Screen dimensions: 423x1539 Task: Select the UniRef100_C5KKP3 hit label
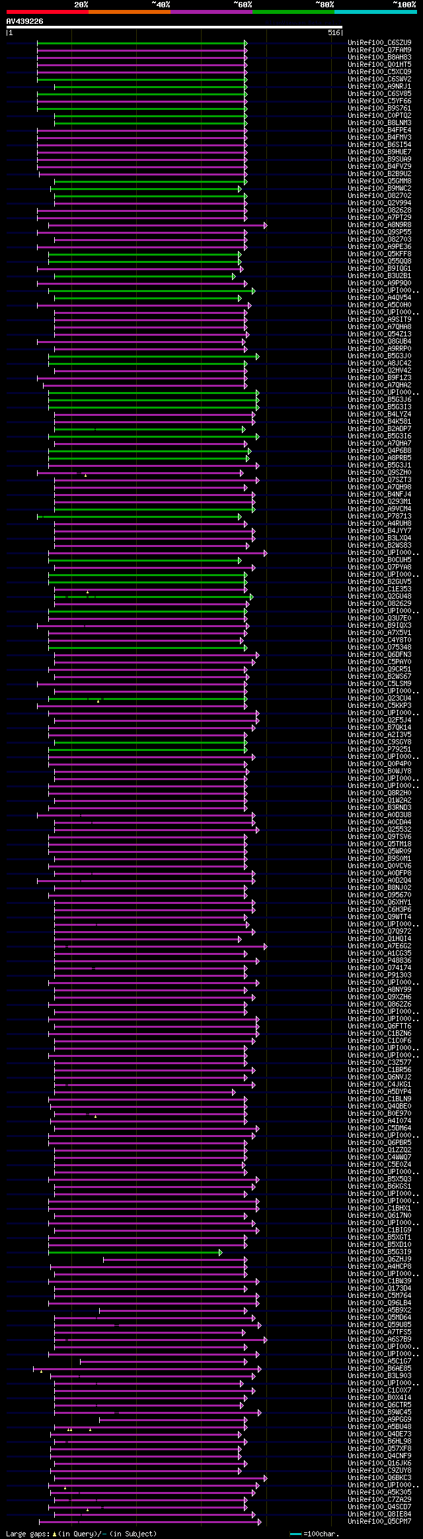pos(379,706)
